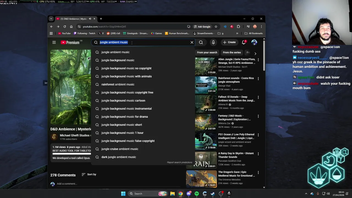Open 'Following - Twitch' bookmark
Viewport: 352px width, 198px height.
point(84,33)
